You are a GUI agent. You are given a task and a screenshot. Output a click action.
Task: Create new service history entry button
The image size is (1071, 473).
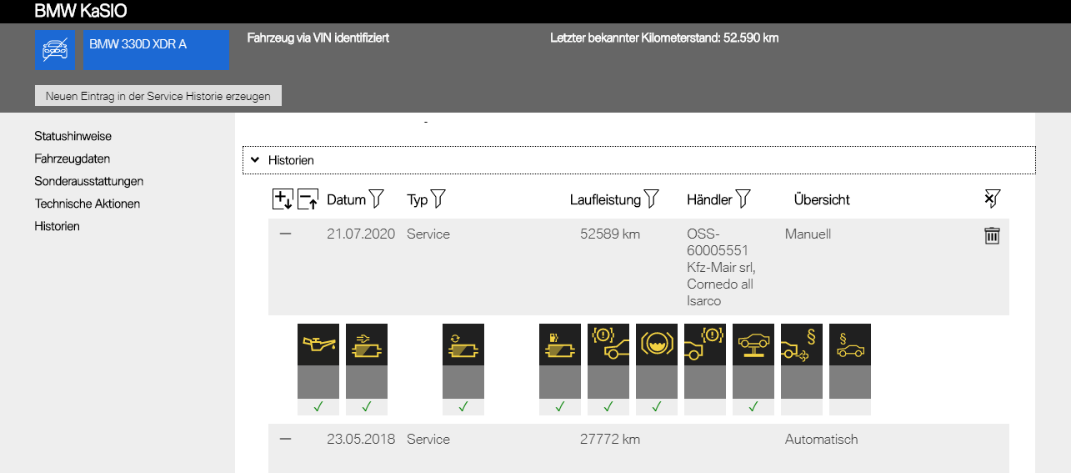click(x=158, y=96)
